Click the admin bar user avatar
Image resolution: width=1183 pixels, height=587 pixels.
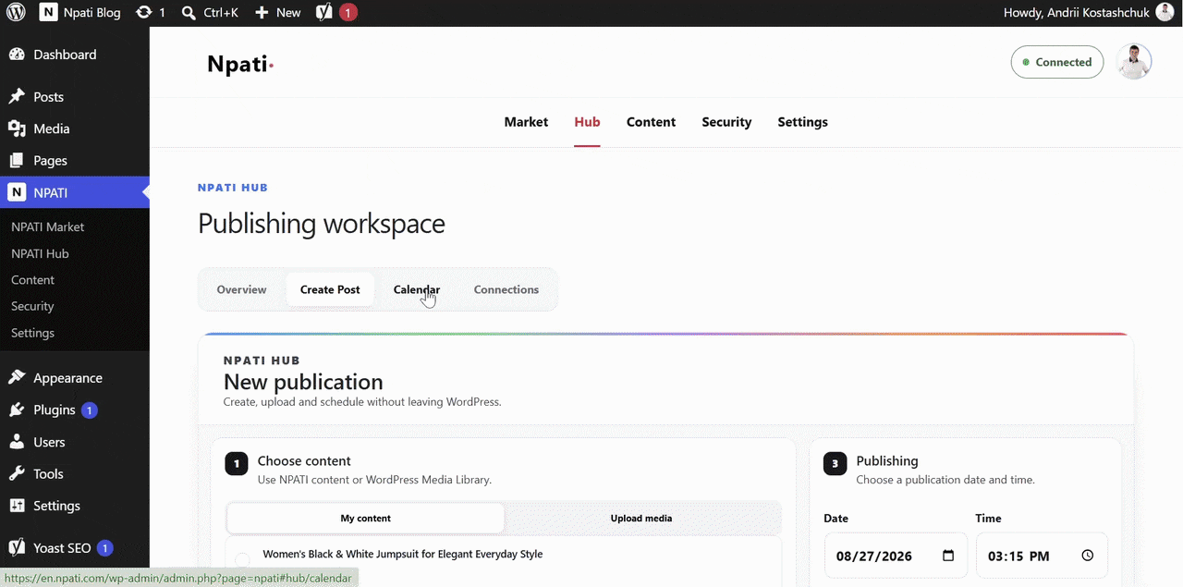(x=1165, y=12)
